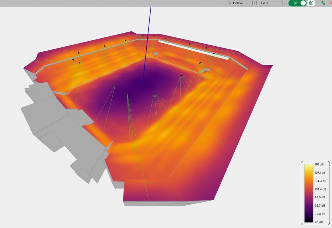Click the SPL color gradient bar in the legend
The width and height of the screenshot is (332, 228).
309,193
